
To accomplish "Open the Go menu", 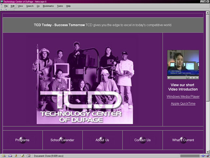I will point(38,6).
